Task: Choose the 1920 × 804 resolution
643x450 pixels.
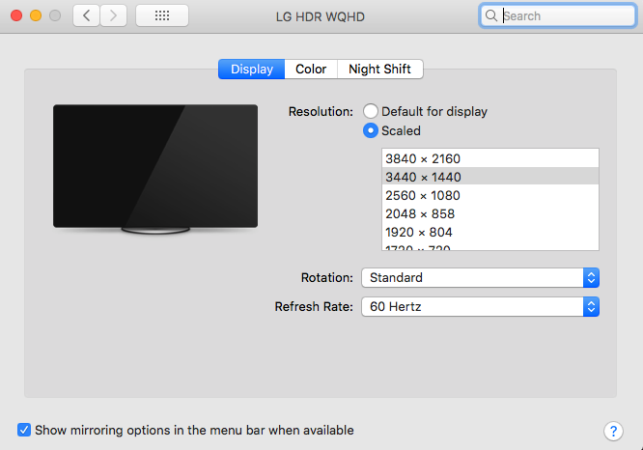Action: 490,232
